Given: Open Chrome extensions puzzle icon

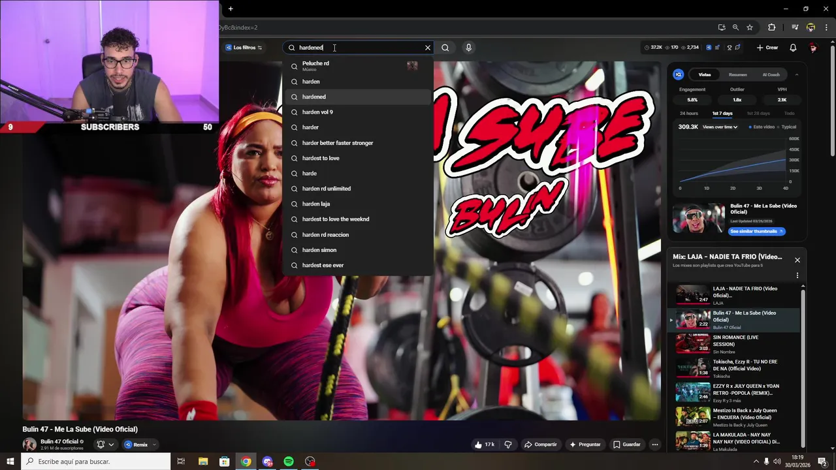Looking at the screenshot, I should [771, 27].
